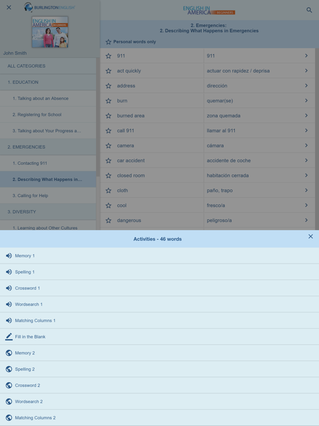Click the word list scrollbar
This screenshot has height=426, width=319.
[317, 139]
